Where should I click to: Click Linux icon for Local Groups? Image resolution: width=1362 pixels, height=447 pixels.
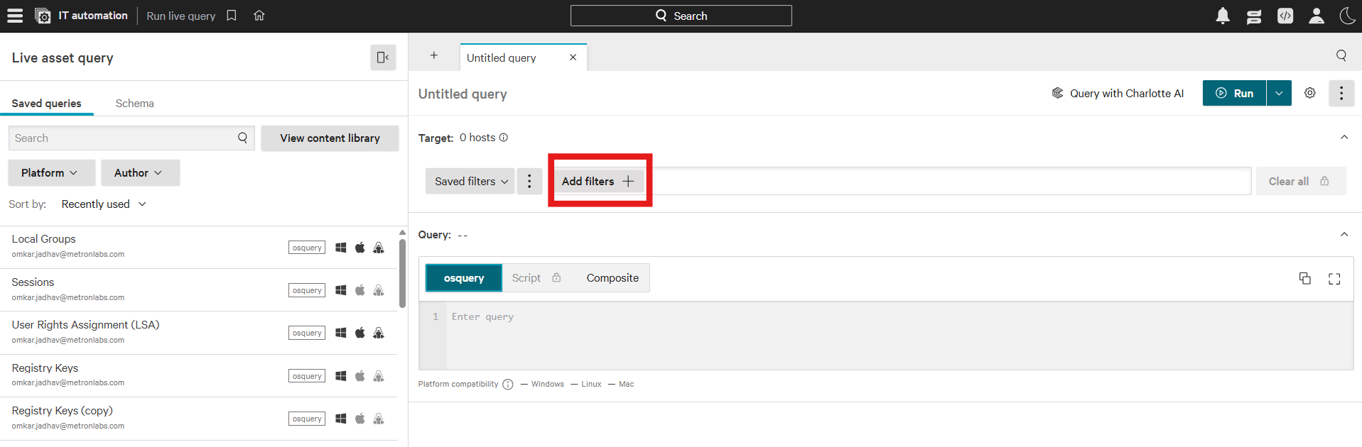click(379, 248)
